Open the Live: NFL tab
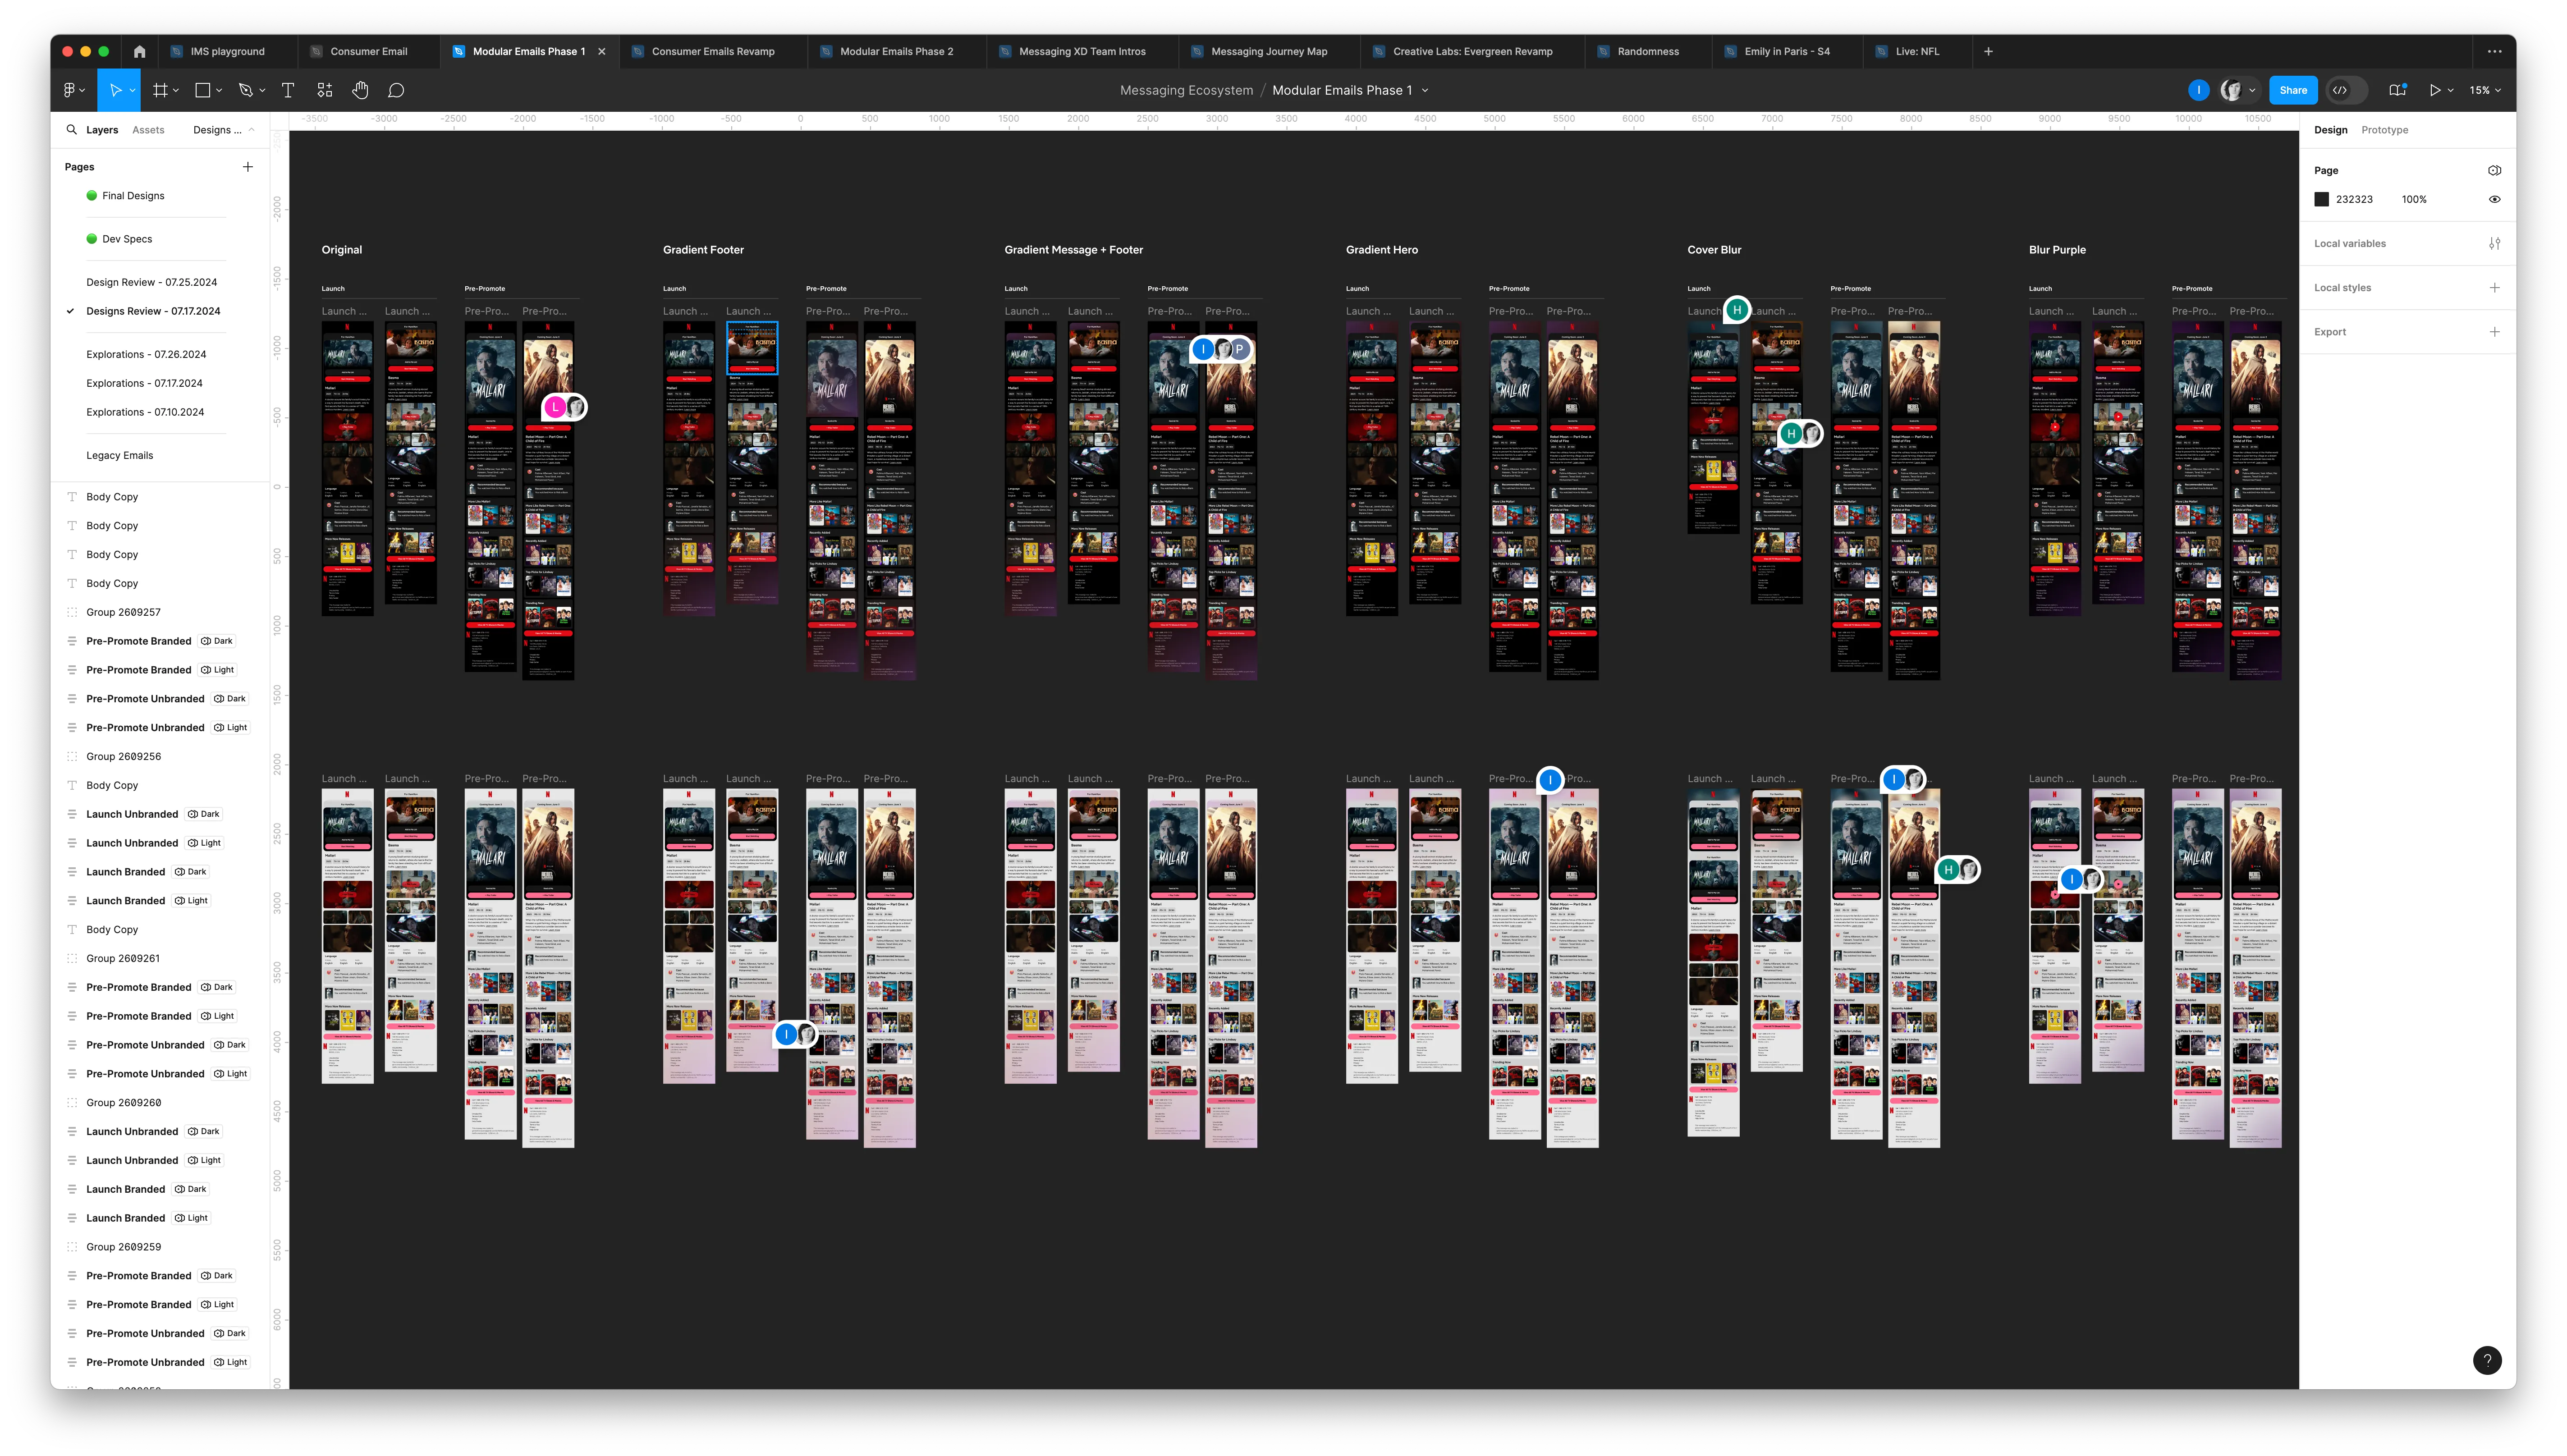 tap(1916, 51)
